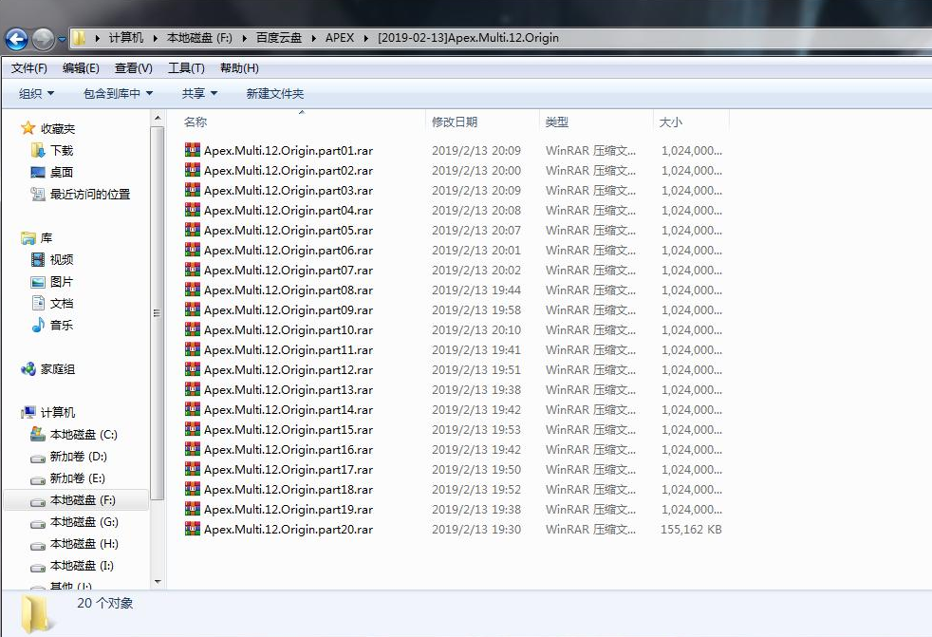Image resolution: width=932 pixels, height=637 pixels.
Task: Click the 20 个对象 status text
Action: (105, 603)
